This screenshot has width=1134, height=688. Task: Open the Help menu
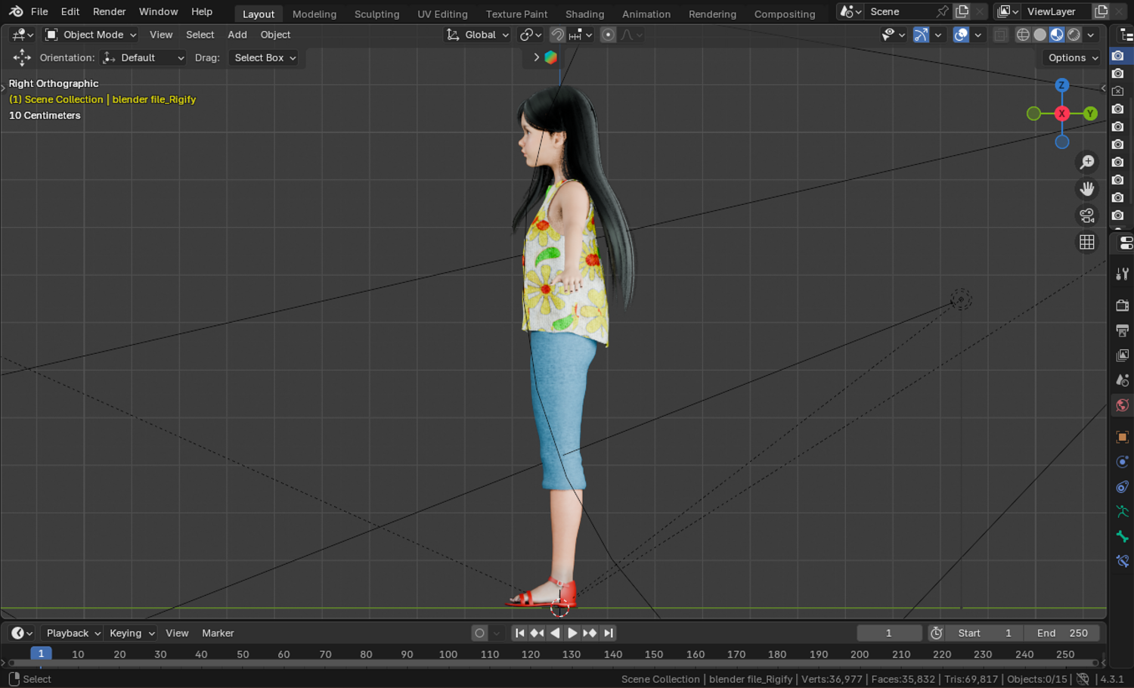(202, 11)
